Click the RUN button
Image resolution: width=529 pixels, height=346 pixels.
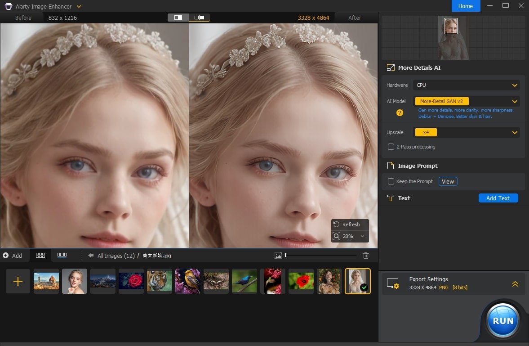[x=502, y=320]
